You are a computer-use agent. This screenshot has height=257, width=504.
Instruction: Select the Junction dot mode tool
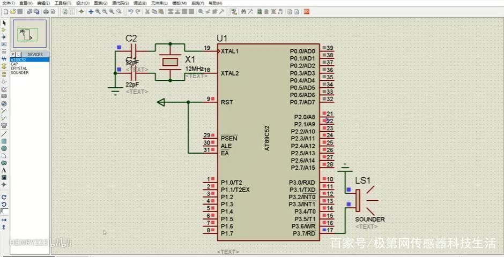[4, 37]
